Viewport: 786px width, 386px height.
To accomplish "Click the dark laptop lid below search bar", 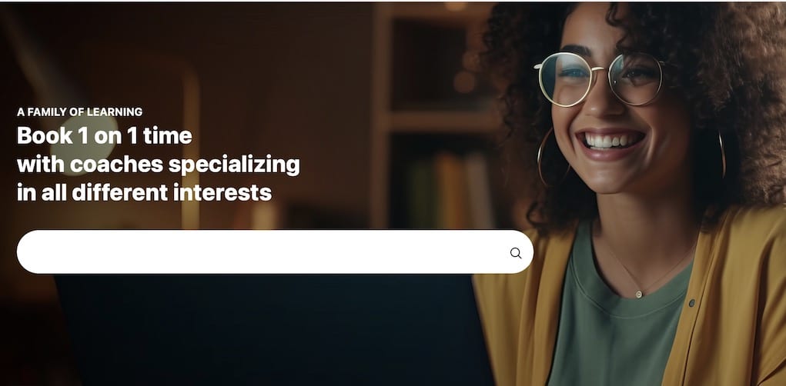I will 271,331.
